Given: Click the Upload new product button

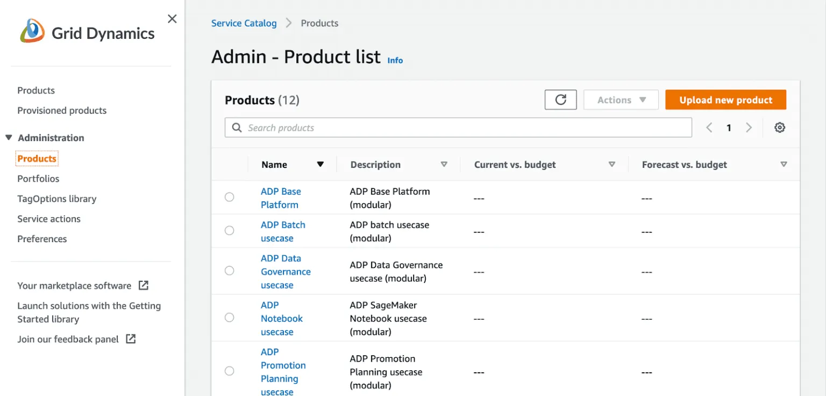Looking at the screenshot, I should [x=725, y=100].
